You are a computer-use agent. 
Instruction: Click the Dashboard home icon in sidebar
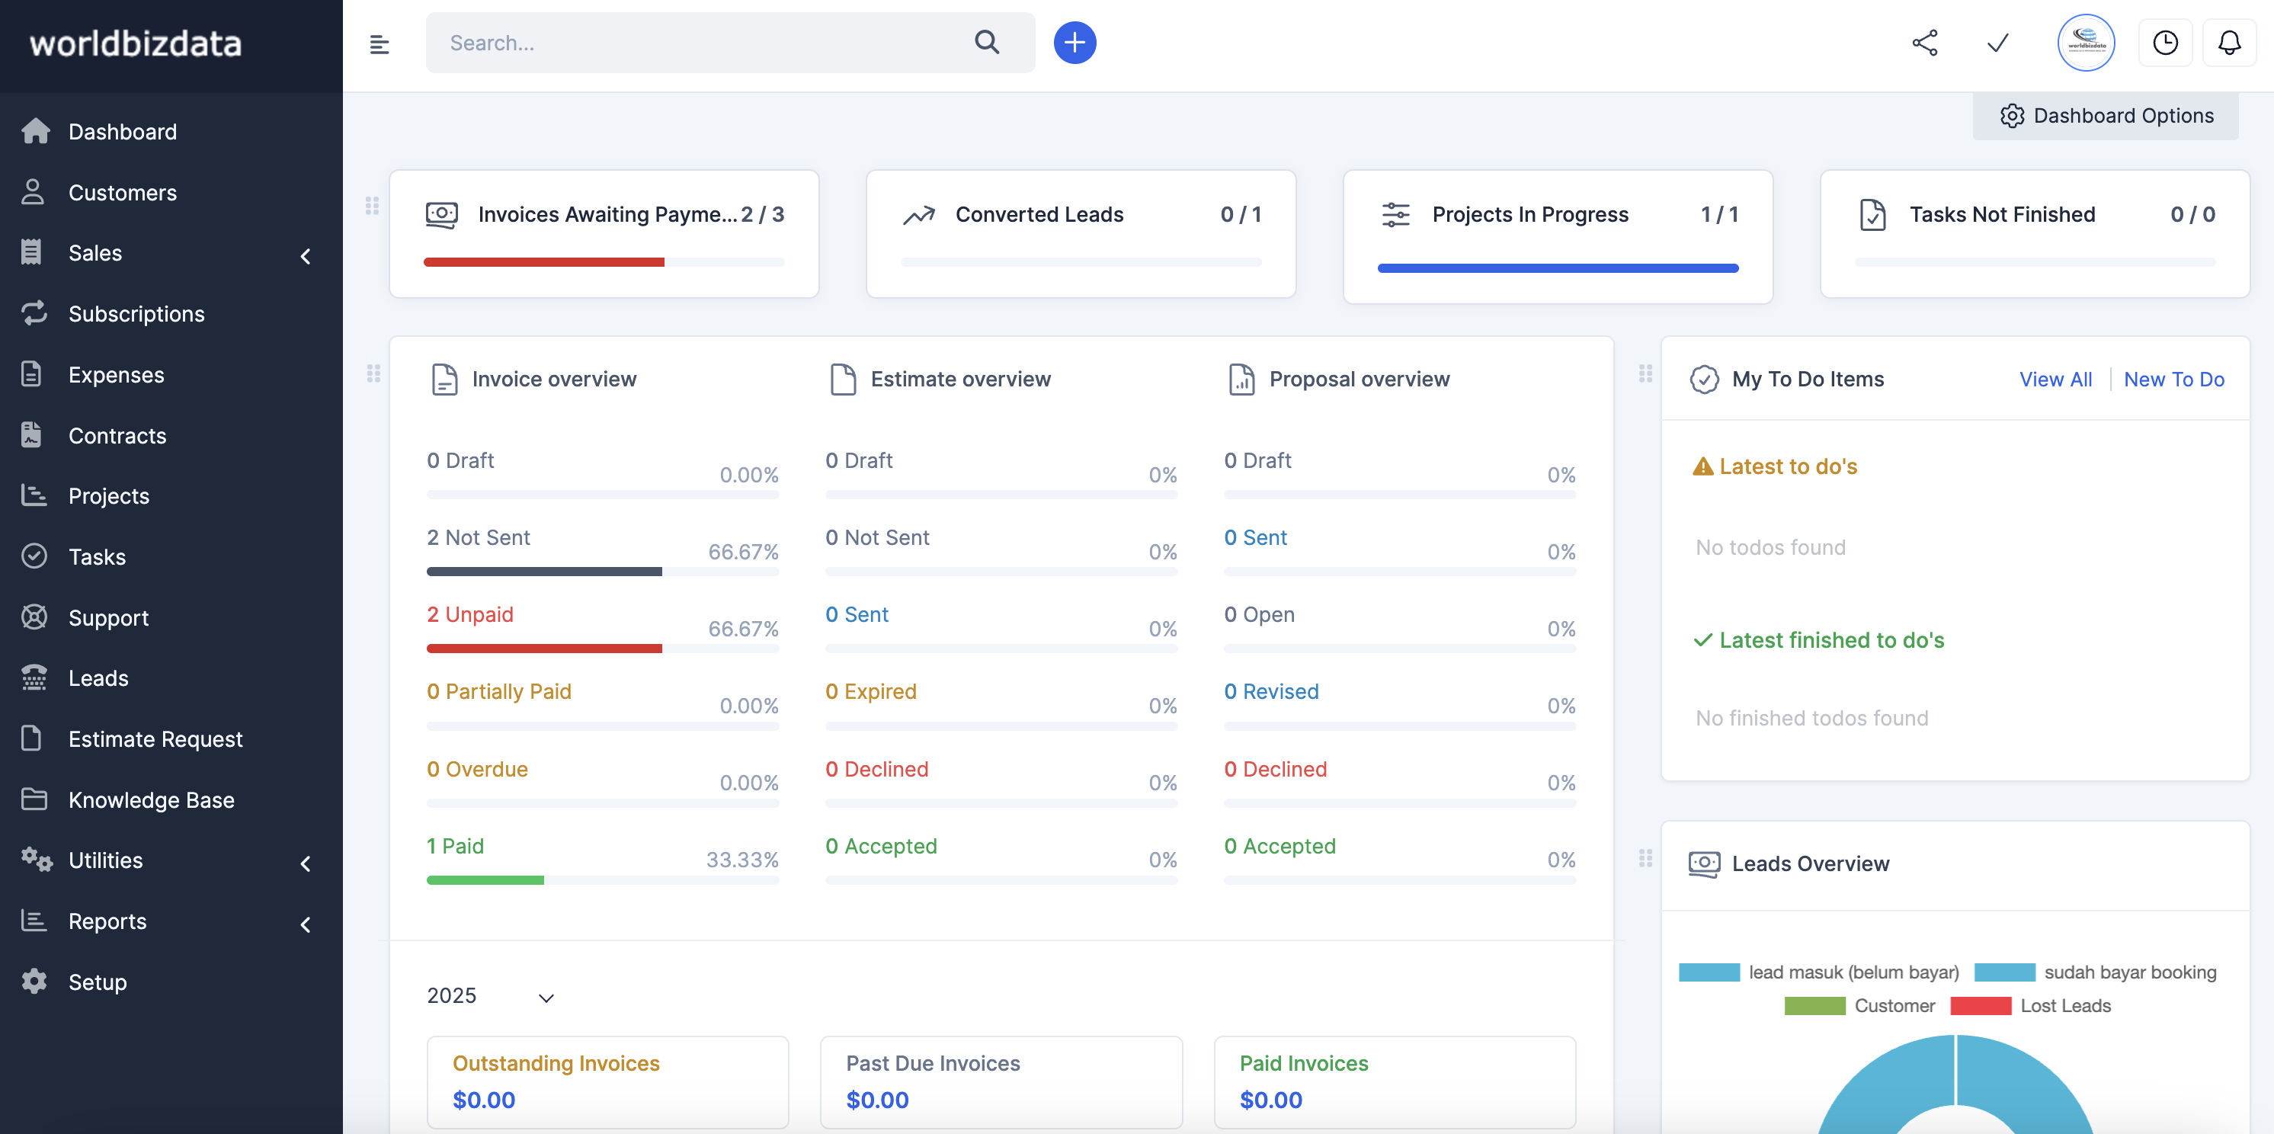tap(35, 132)
